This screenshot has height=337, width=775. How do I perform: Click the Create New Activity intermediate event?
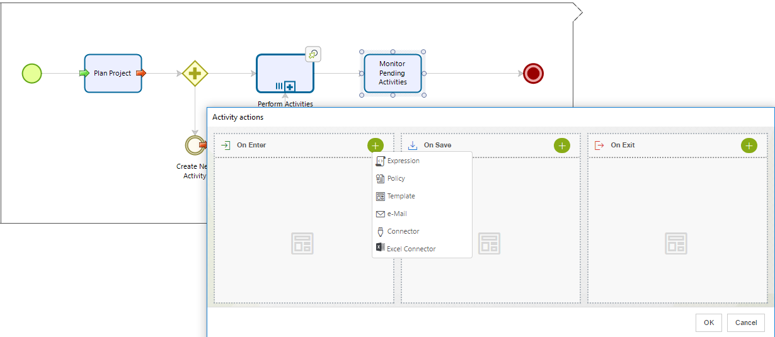(194, 145)
